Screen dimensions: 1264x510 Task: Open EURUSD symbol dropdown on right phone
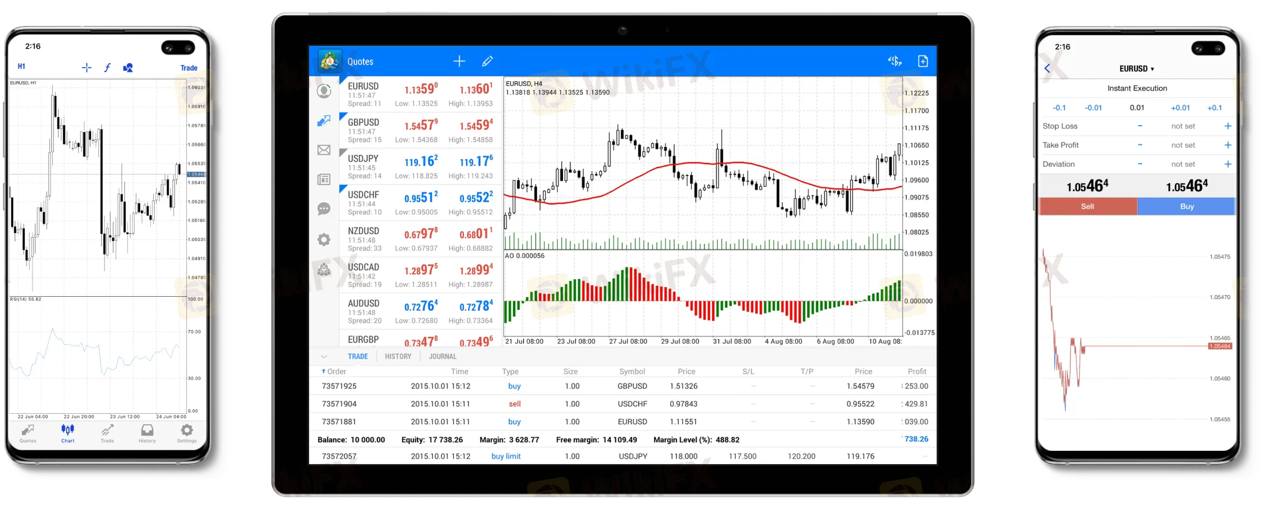[1136, 68]
